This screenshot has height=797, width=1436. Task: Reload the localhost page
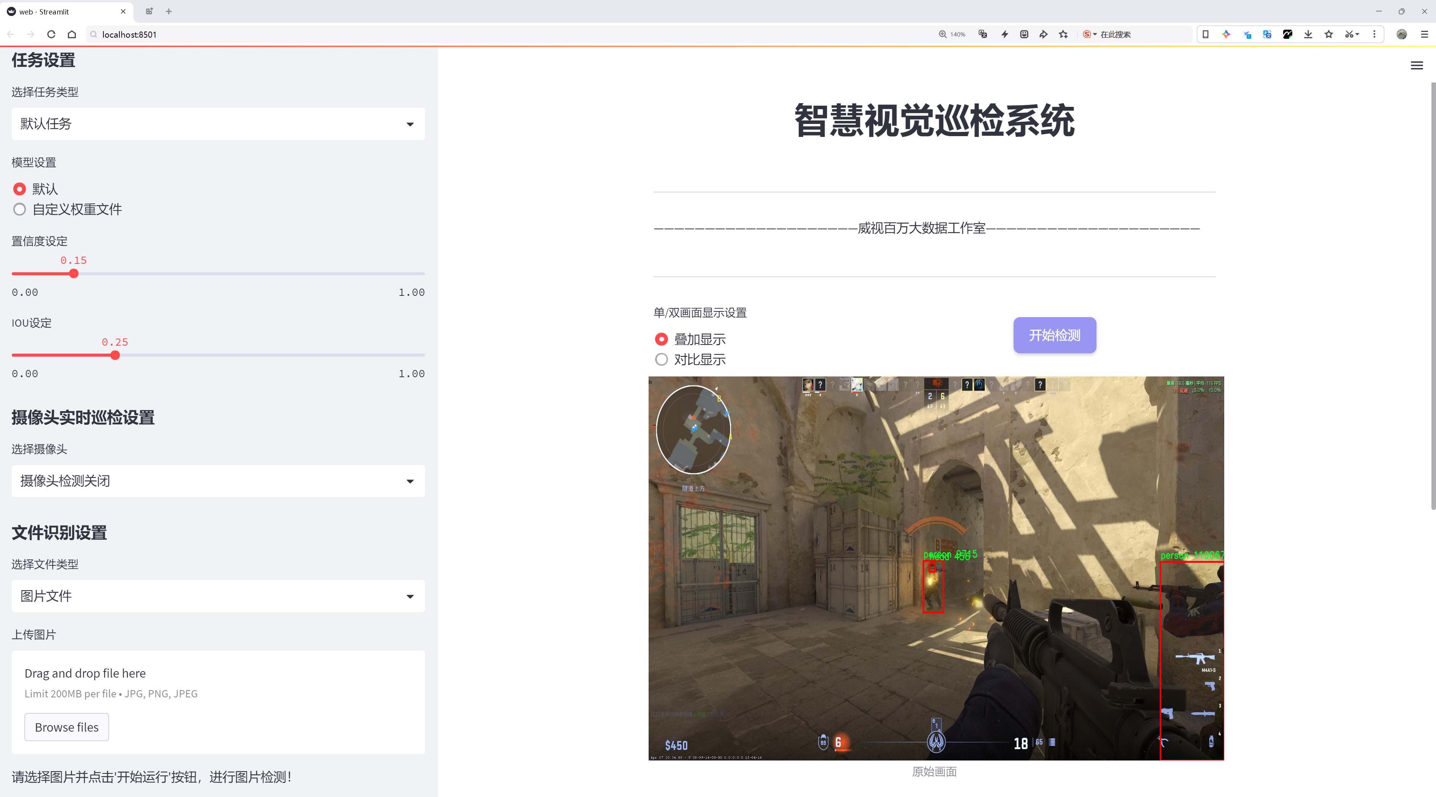51,34
